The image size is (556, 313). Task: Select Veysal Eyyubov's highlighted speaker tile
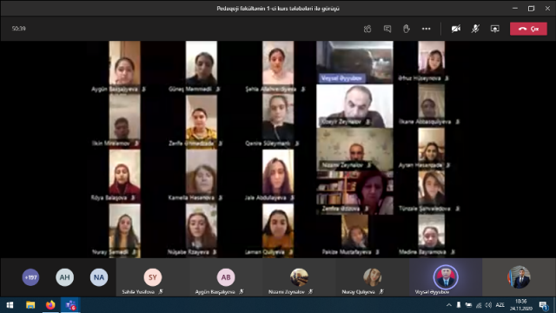tap(446, 277)
